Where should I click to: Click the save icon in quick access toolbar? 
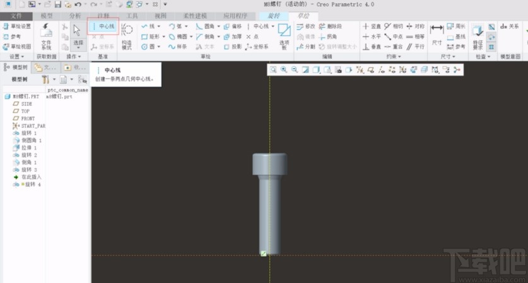[x=57, y=4]
